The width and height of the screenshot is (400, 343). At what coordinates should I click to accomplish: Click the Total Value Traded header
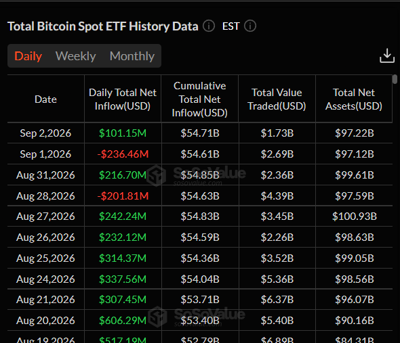277,99
